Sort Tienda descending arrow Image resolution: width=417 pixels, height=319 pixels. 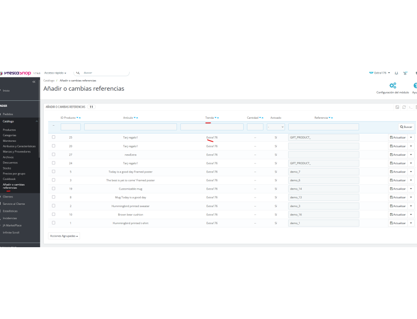[216, 118]
